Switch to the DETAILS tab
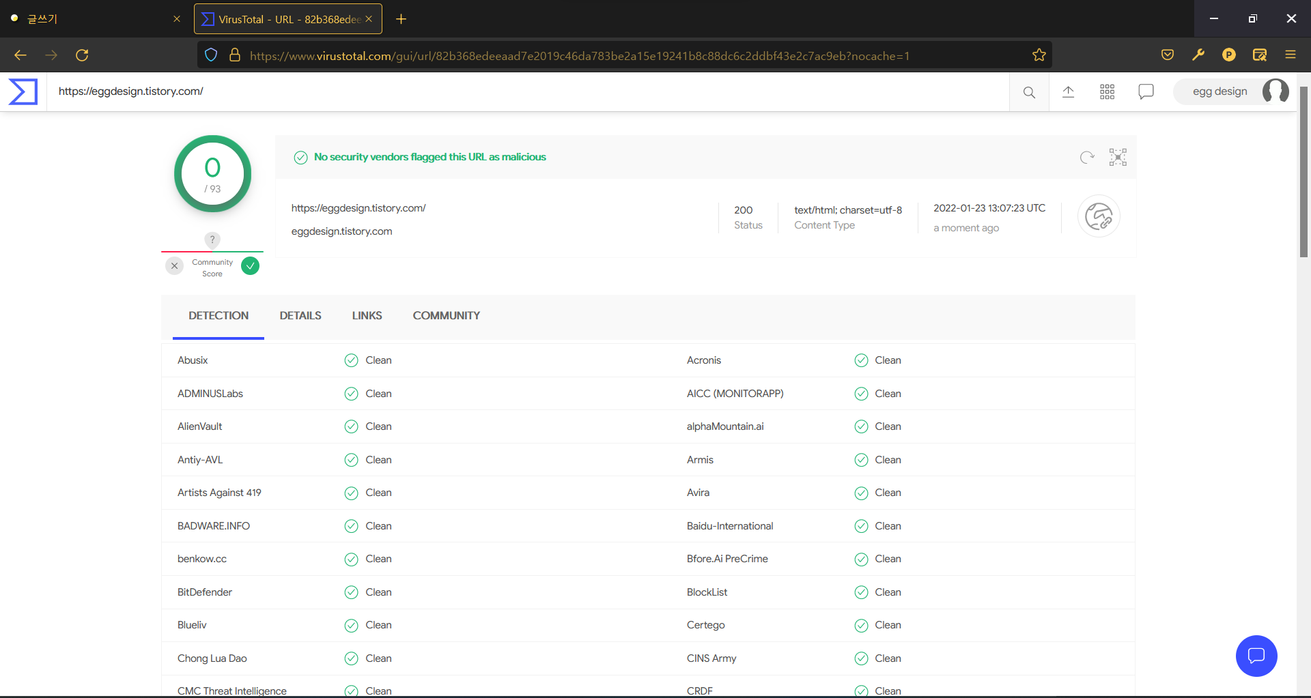This screenshot has height=698, width=1311. pyautogui.click(x=300, y=316)
